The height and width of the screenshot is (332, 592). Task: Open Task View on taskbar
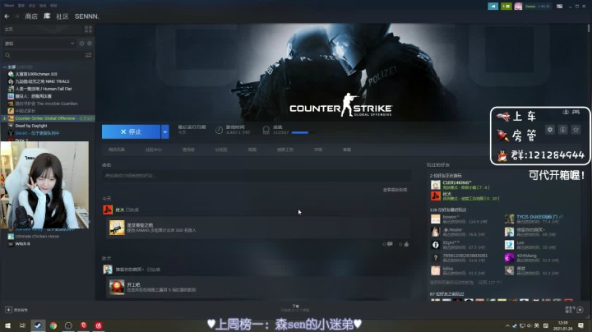click(23, 325)
